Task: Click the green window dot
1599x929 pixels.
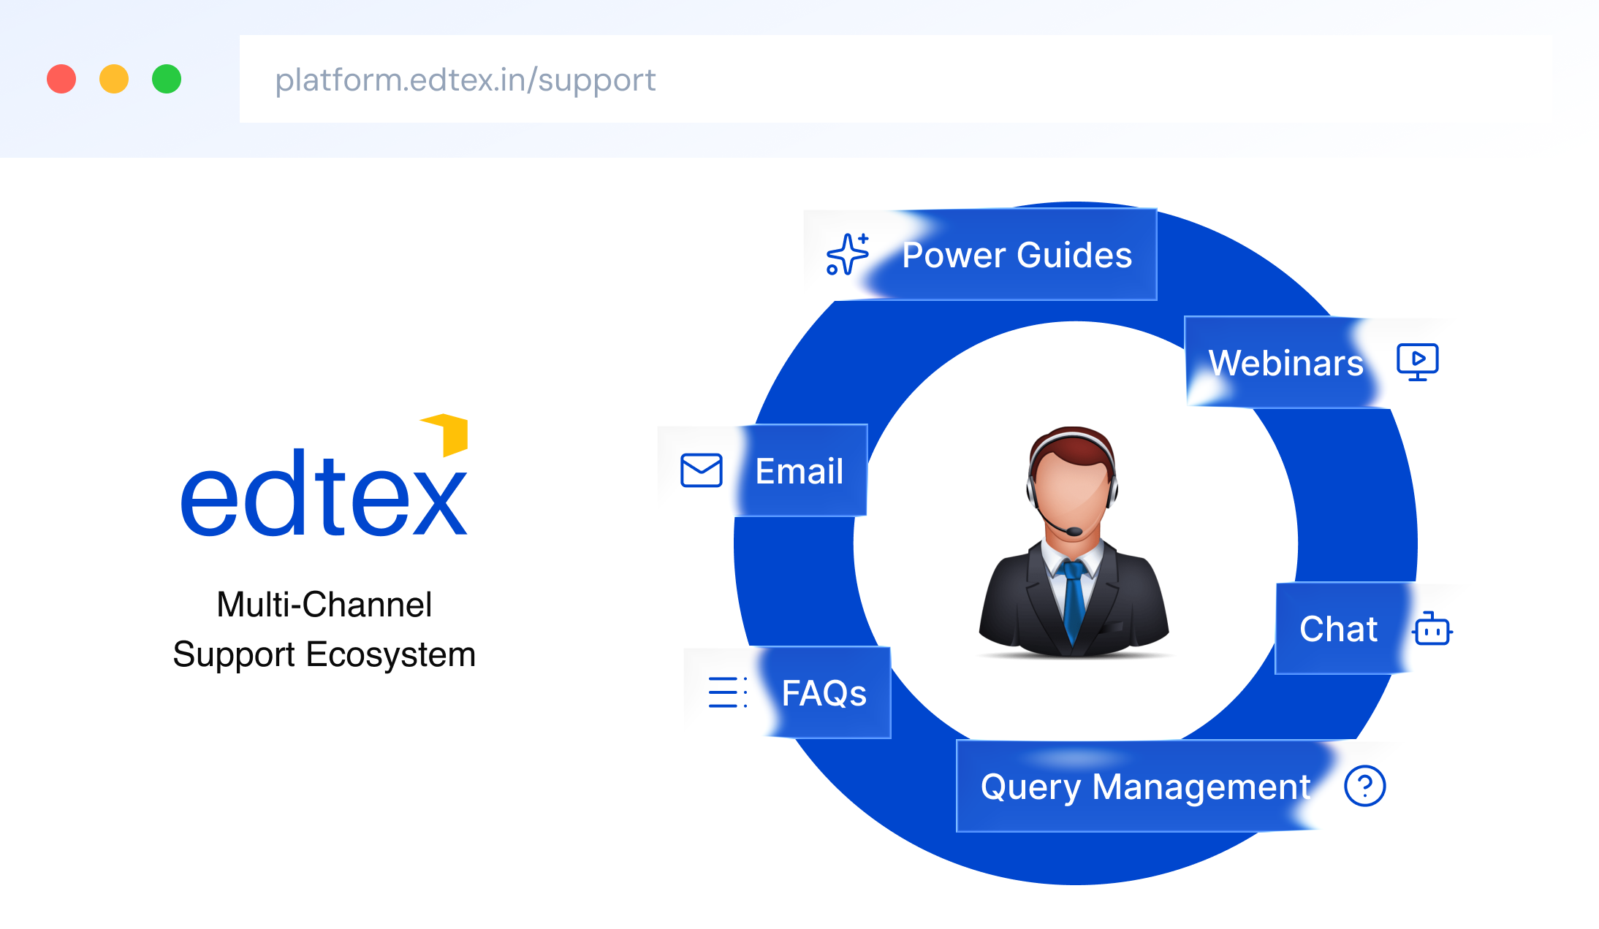Action: coord(167,79)
